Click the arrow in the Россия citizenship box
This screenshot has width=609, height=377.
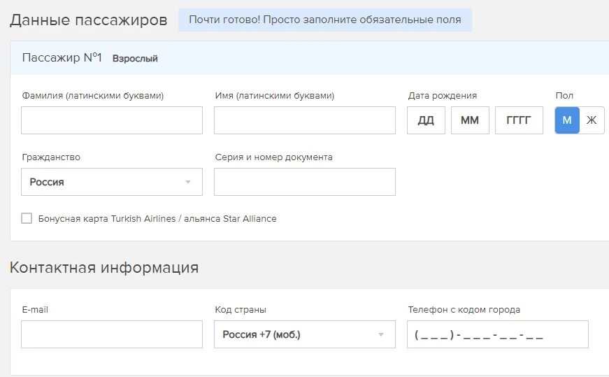point(188,182)
